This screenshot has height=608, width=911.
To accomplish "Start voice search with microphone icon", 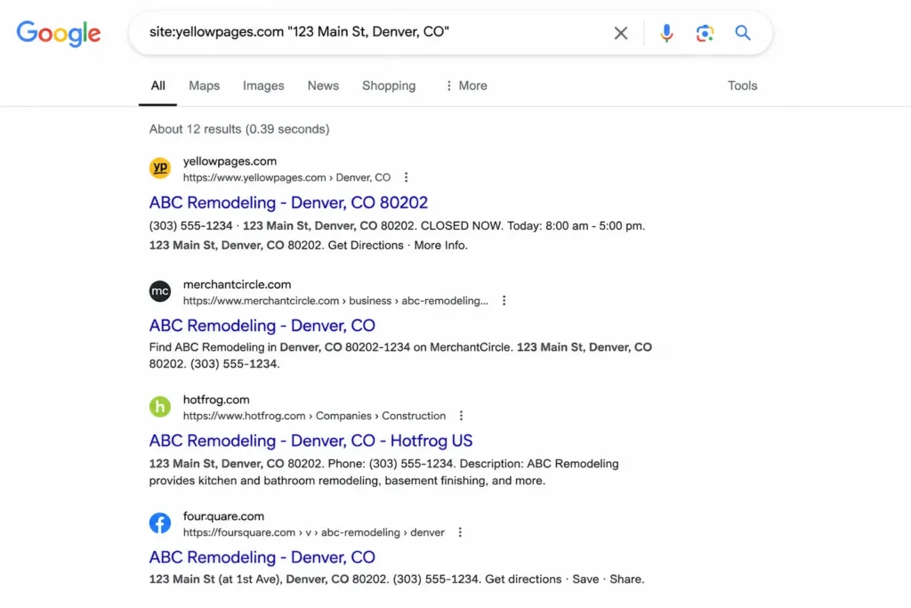I will [666, 33].
